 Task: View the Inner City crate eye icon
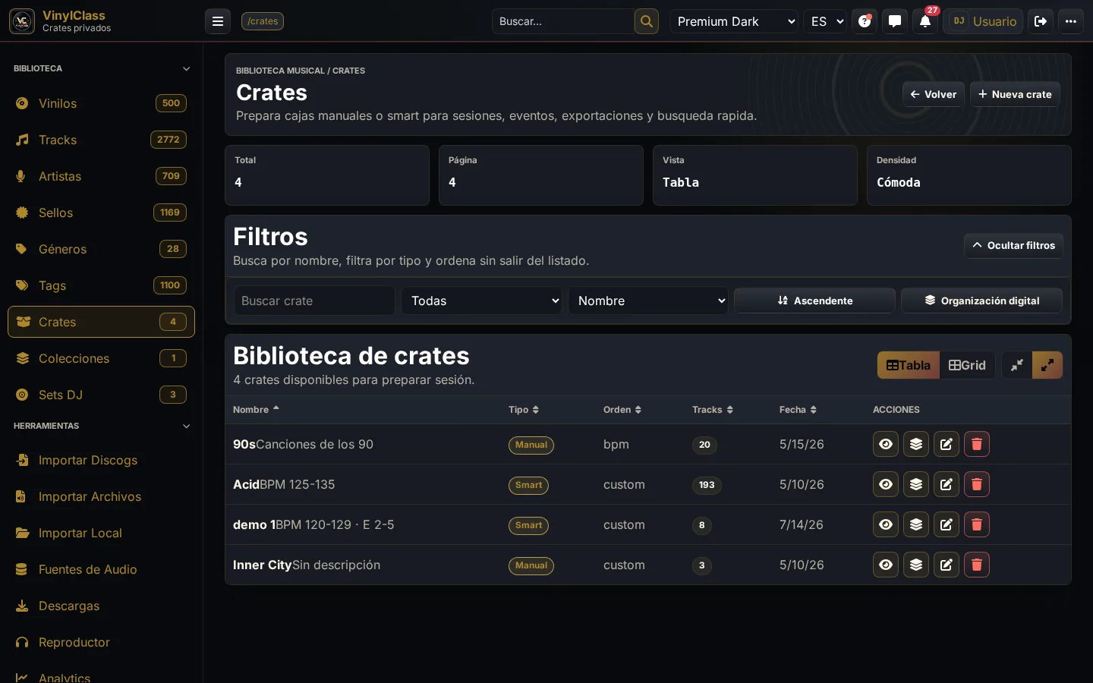886,565
